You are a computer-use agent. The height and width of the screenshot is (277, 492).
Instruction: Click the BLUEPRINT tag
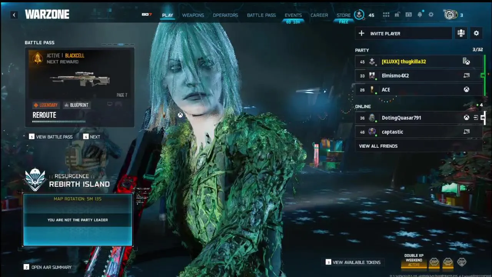76,105
